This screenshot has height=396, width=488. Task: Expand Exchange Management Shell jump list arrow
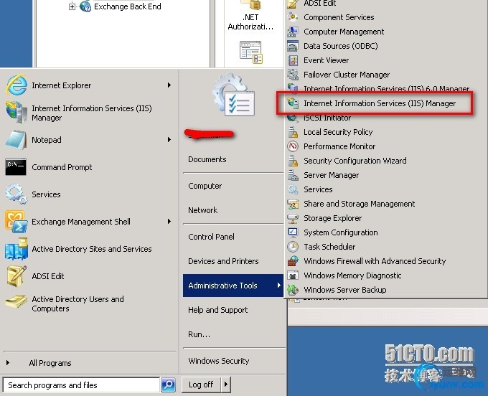click(169, 222)
